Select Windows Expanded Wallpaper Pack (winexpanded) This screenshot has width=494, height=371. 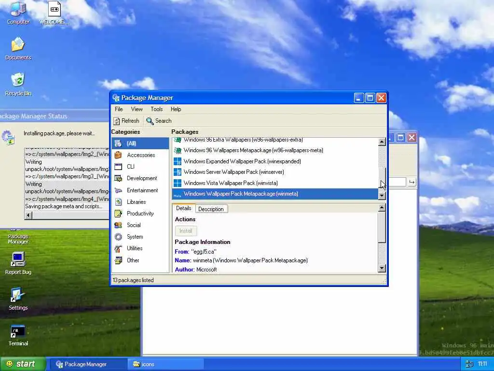point(275,161)
